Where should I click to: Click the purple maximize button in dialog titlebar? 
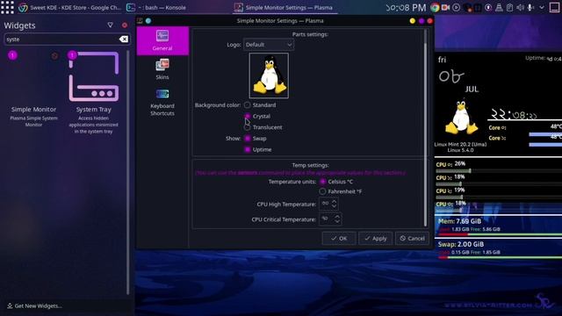pos(421,21)
